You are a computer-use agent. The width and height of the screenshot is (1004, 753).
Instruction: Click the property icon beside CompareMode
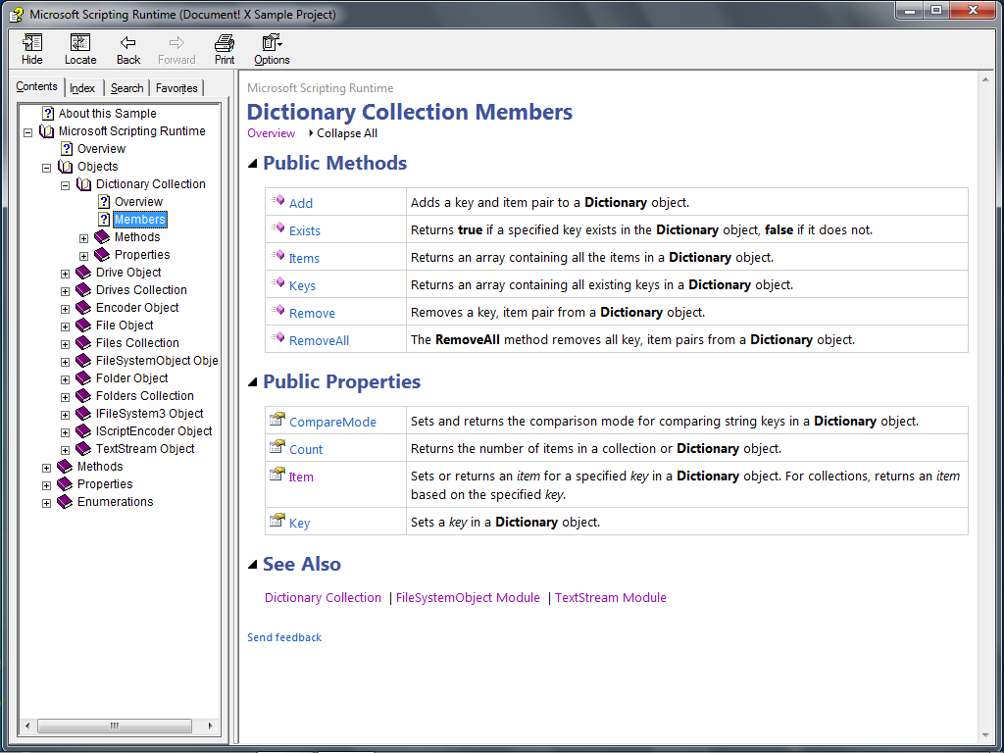(277, 420)
